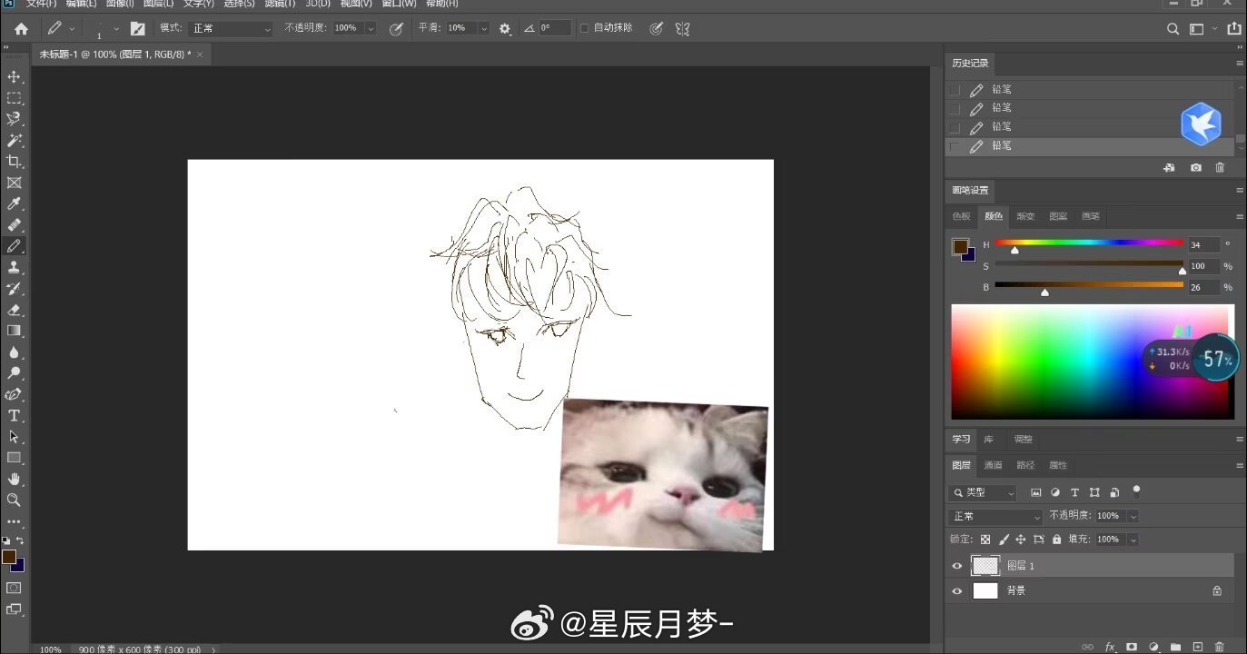
Task: Select the Path Selection tool
Action: (14, 437)
